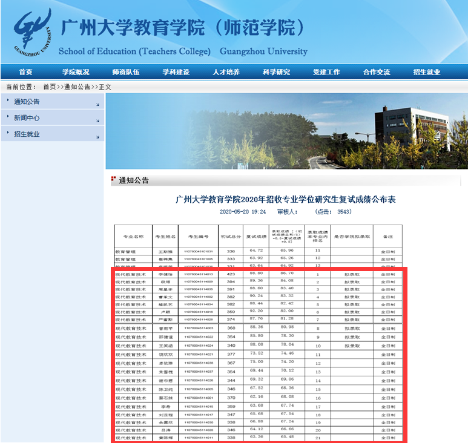Expand the arrow beside sidebar 新闻中心

tap(98, 121)
